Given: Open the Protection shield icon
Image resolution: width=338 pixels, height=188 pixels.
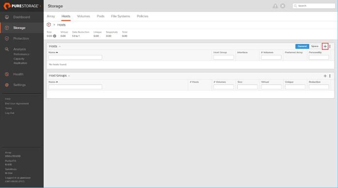Looking at the screenshot, I should pos(7,38).
